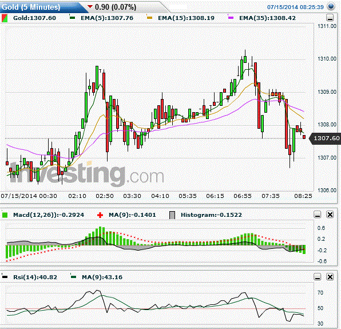Click the EMA(15) orange legend marker
This screenshot has width=341, height=329.
[150, 17]
